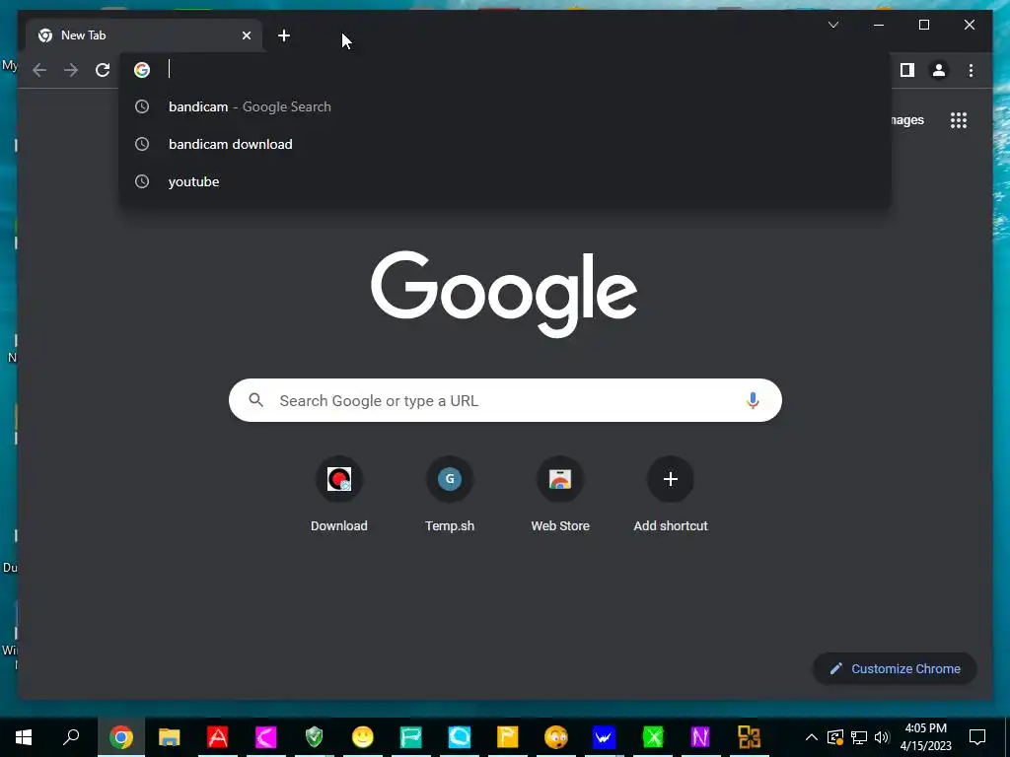Viewport: 1010px width, 757px height.
Task: Open the green shield app in the taskbar
Action: click(x=315, y=737)
